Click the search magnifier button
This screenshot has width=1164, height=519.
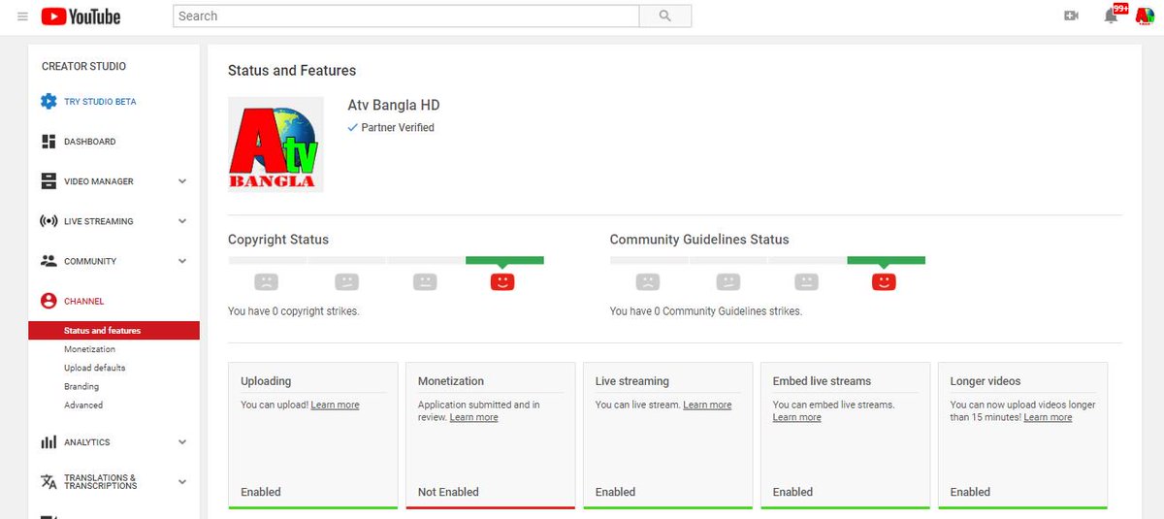tap(665, 16)
